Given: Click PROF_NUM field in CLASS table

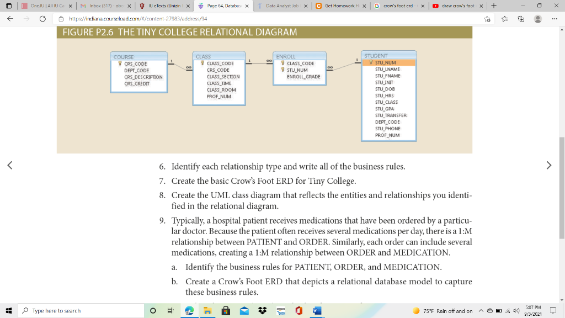Looking at the screenshot, I should coord(218,96).
